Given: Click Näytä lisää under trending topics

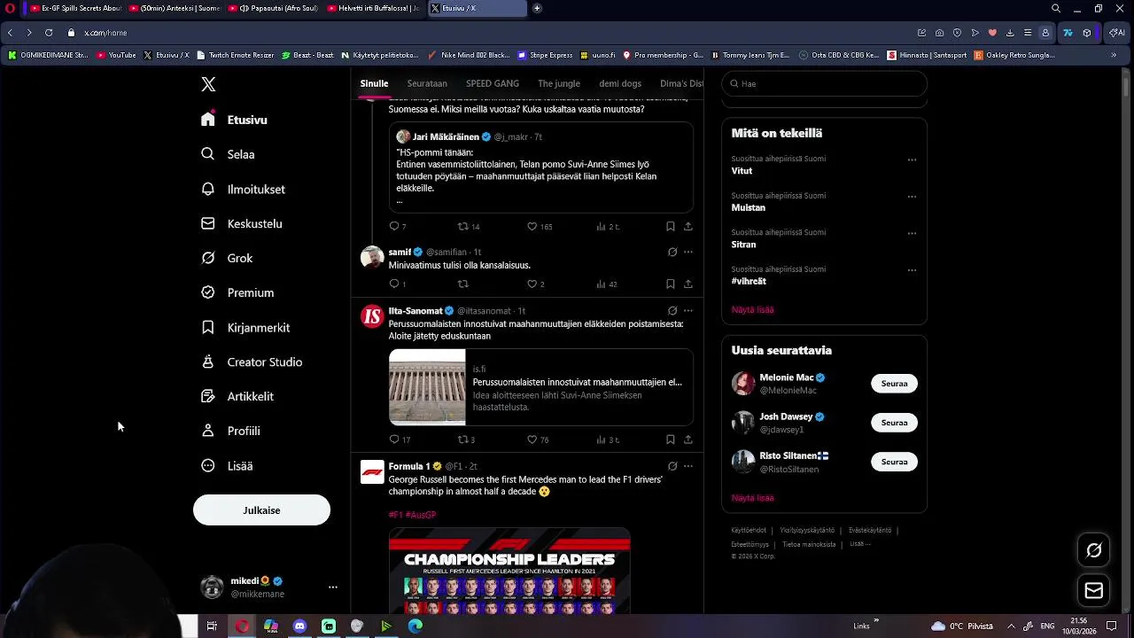Looking at the screenshot, I should click(x=752, y=309).
